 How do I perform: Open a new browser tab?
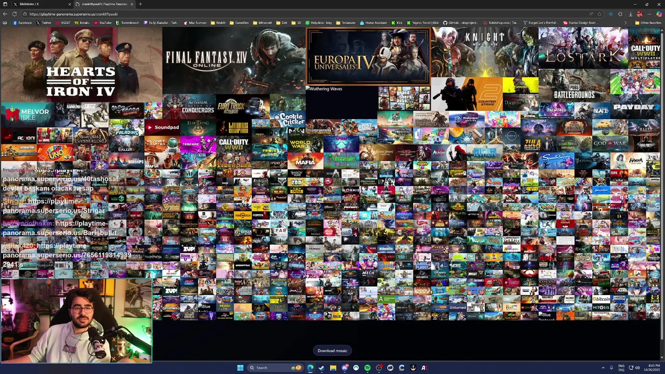click(140, 4)
